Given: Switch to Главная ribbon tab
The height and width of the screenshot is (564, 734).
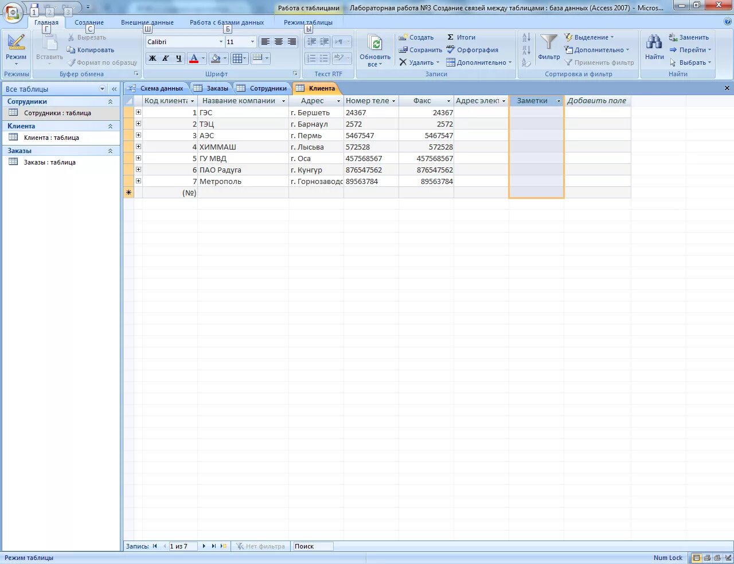Looking at the screenshot, I should click(46, 22).
